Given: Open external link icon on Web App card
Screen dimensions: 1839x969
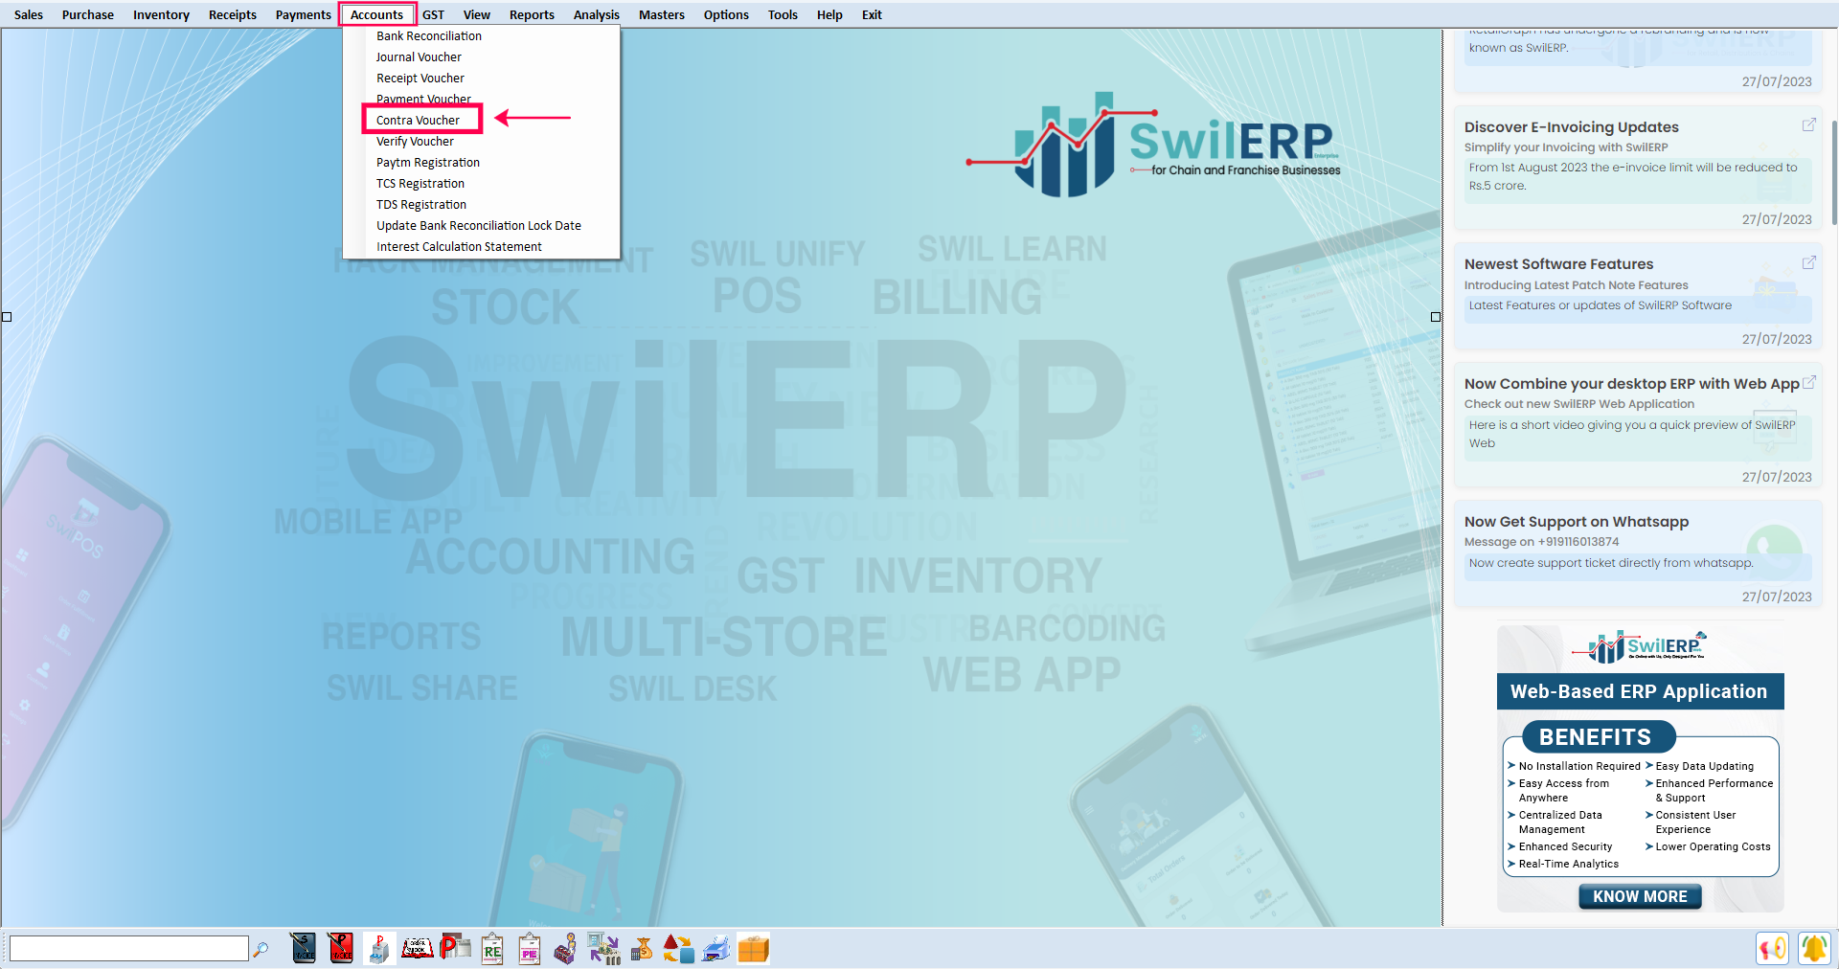Looking at the screenshot, I should coord(1808,382).
